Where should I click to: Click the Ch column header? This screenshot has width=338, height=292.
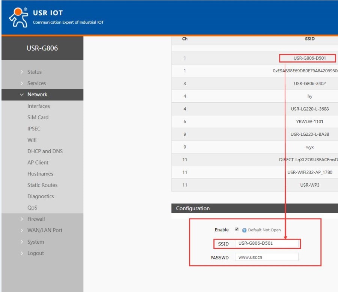[185, 39]
